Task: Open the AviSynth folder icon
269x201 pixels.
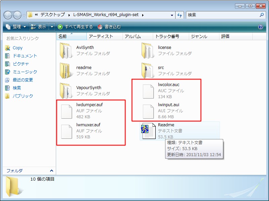Action: click(66, 51)
